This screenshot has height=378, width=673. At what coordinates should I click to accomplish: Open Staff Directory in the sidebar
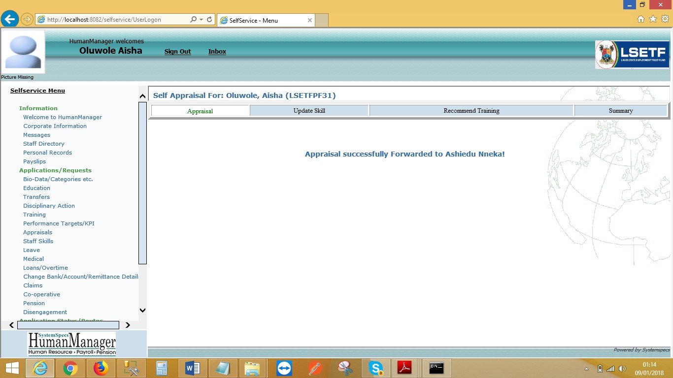[x=44, y=144]
